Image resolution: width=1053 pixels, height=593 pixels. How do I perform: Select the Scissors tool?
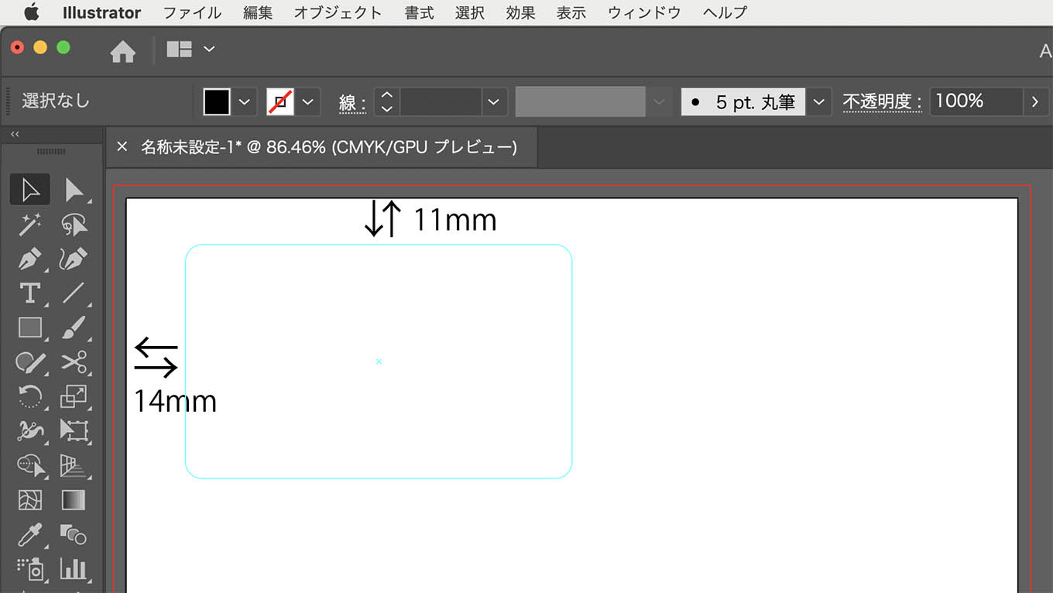tap(74, 362)
